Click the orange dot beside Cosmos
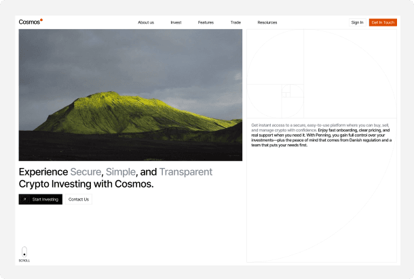 point(41,20)
